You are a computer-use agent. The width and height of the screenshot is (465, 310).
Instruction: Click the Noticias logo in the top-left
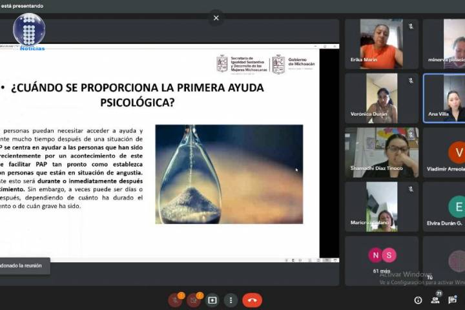click(29, 31)
